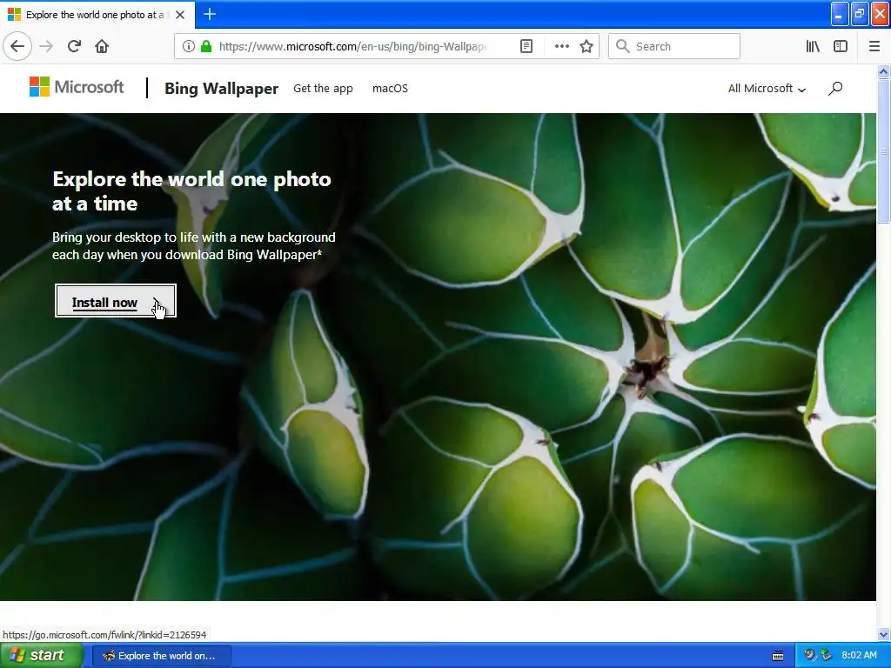Image resolution: width=891 pixels, height=668 pixels.
Task: Click the page scrollbar down arrow
Action: pos(884,634)
